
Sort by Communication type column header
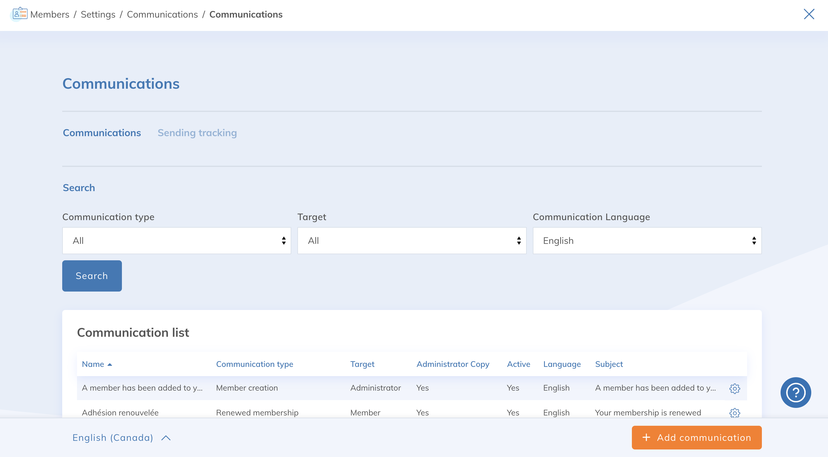point(255,364)
